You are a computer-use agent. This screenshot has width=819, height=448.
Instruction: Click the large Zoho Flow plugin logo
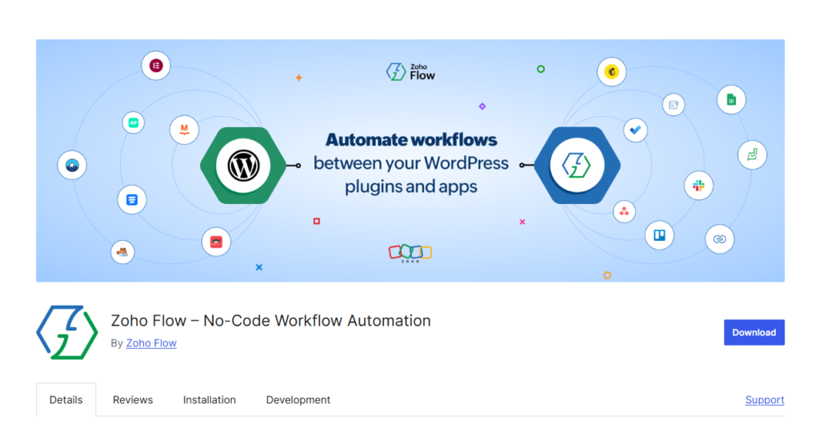pyautogui.click(x=67, y=333)
